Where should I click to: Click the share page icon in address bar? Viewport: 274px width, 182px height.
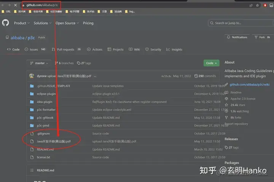[251, 5]
